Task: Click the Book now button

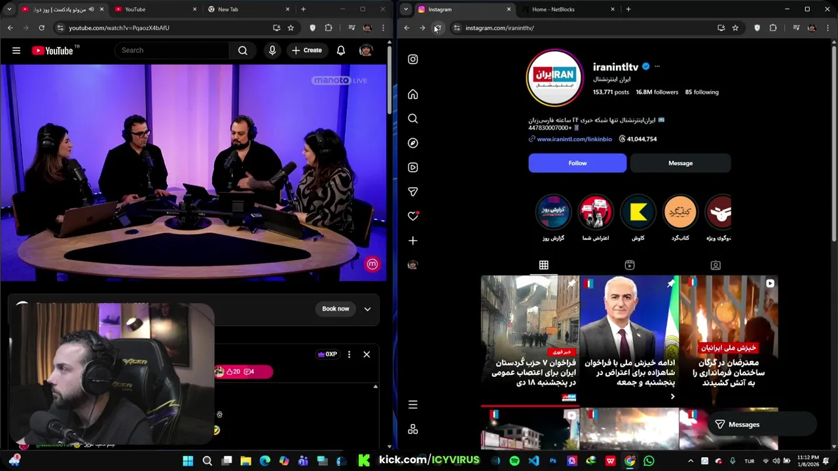Action: [336, 309]
